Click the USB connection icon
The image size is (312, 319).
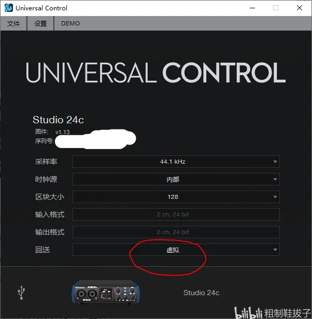pyautogui.click(x=21, y=293)
